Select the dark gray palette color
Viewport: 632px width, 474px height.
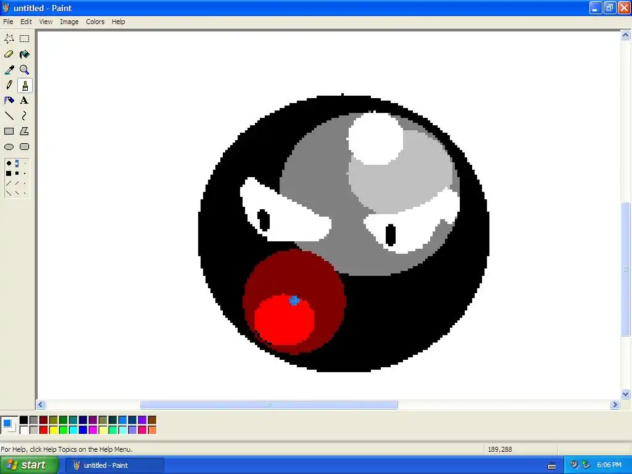click(33, 420)
